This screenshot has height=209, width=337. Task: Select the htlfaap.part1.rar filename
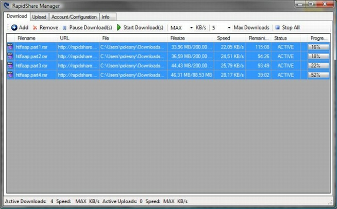pos(31,47)
